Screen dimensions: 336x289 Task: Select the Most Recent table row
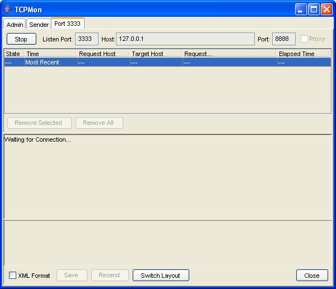(x=168, y=63)
